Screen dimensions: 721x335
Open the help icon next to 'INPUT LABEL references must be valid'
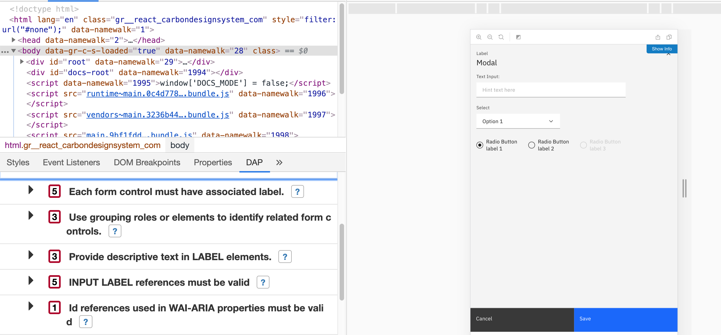point(263,282)
